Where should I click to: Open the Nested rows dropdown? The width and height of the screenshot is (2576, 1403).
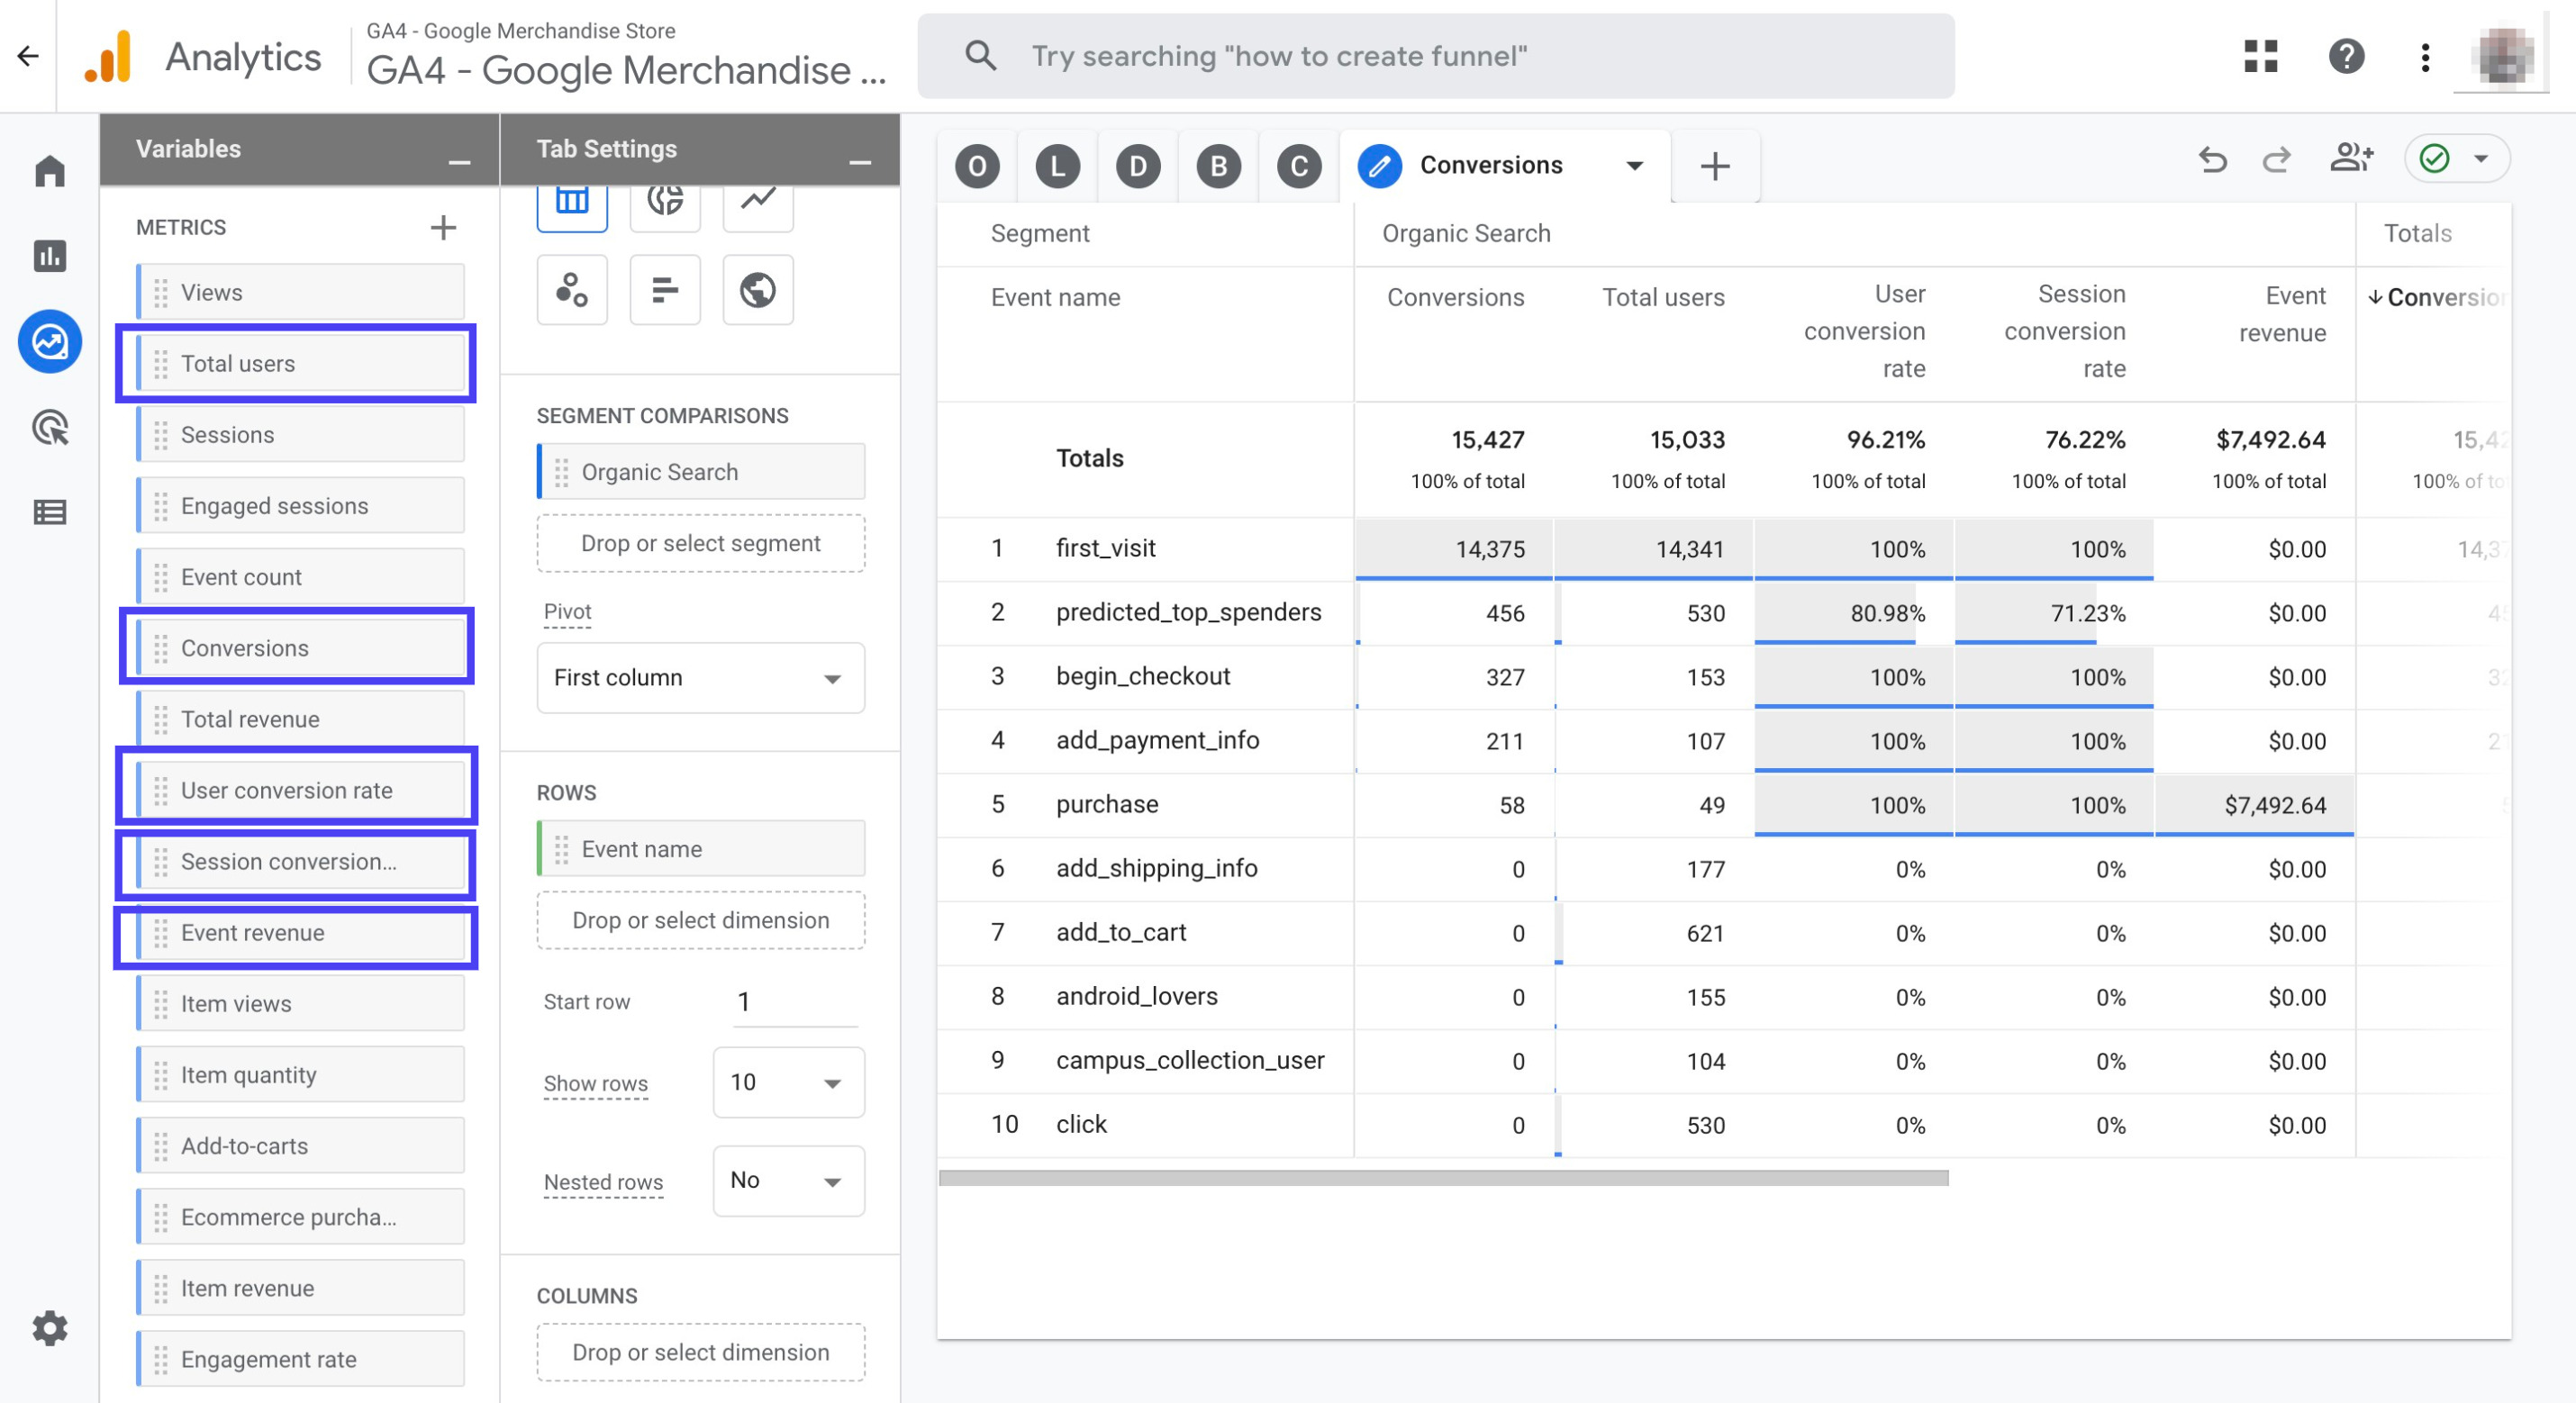[788, 1180]
